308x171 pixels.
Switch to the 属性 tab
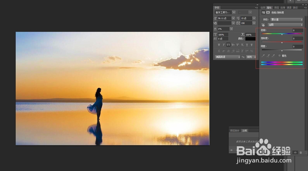tap(269, 8)
